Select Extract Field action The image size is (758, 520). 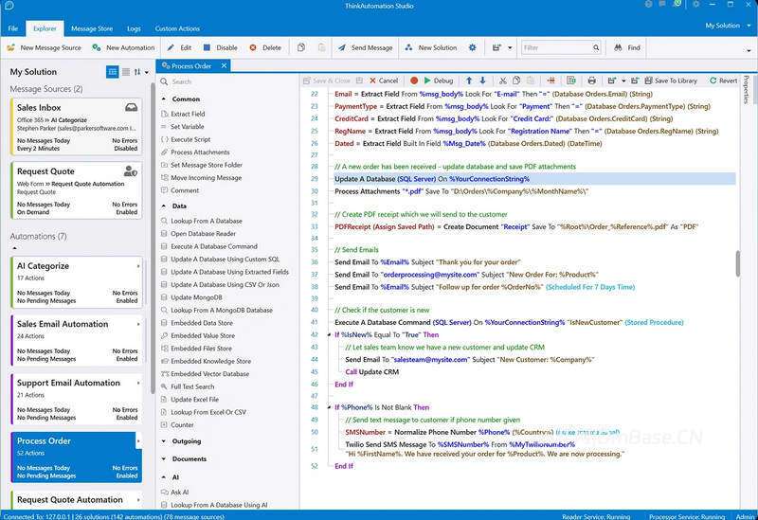point(188,114)
